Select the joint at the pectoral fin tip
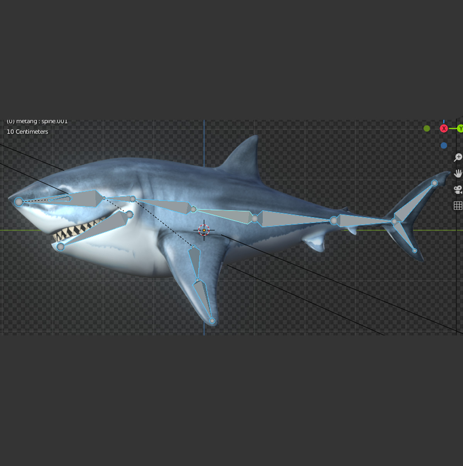 pos(212,321)
